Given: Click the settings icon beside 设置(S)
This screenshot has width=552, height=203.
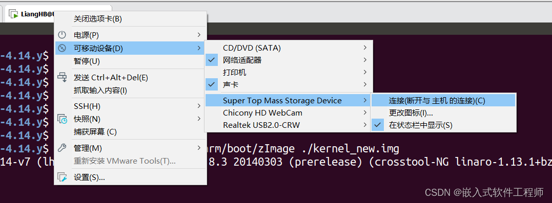Looking at the screenshot, I should [x=62, y=177].
